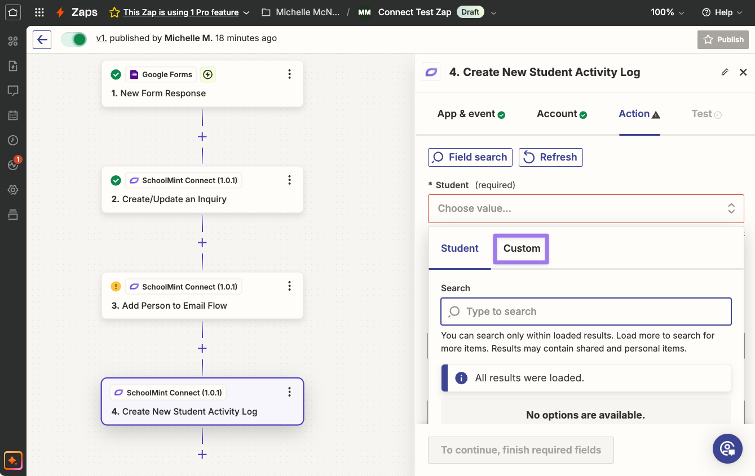
Task: Open step 3 Add Person to Email Flow options menu
Action: pos(289,286)
